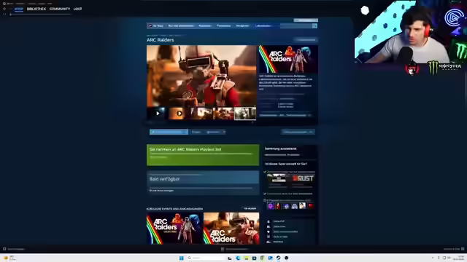Click the Online-Koop feature link
This screenshot has height=262, width=467.
(279, 226)
